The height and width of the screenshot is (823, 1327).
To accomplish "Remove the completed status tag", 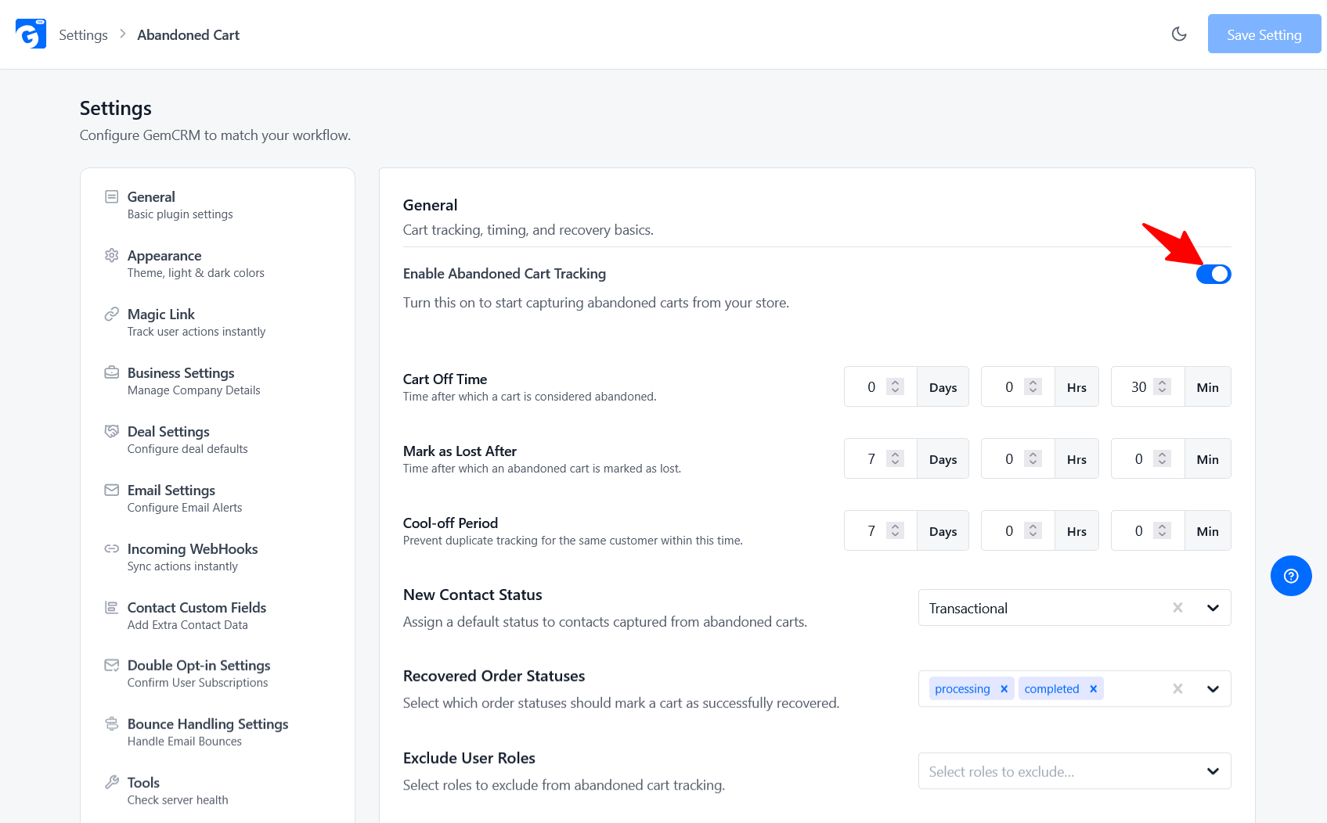I will point(1093,688).
